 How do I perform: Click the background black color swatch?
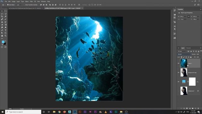click(x=5, y=44)
